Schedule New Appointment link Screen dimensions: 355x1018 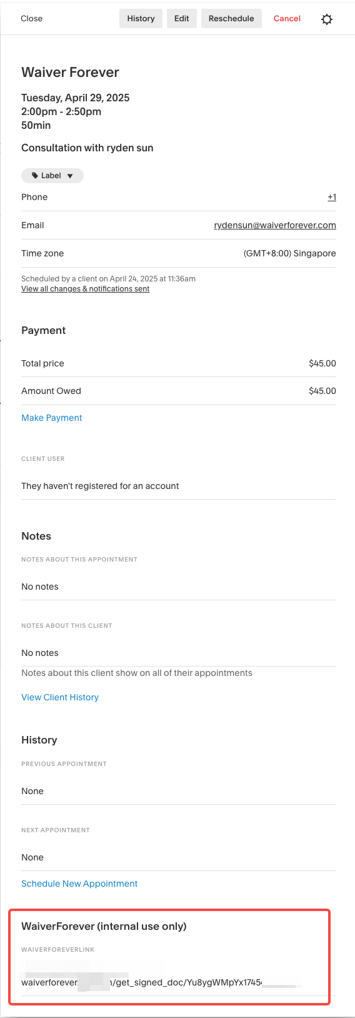point(79,884)
